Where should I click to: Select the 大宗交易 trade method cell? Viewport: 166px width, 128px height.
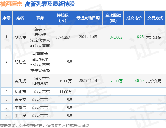click(x=154, y=37)
